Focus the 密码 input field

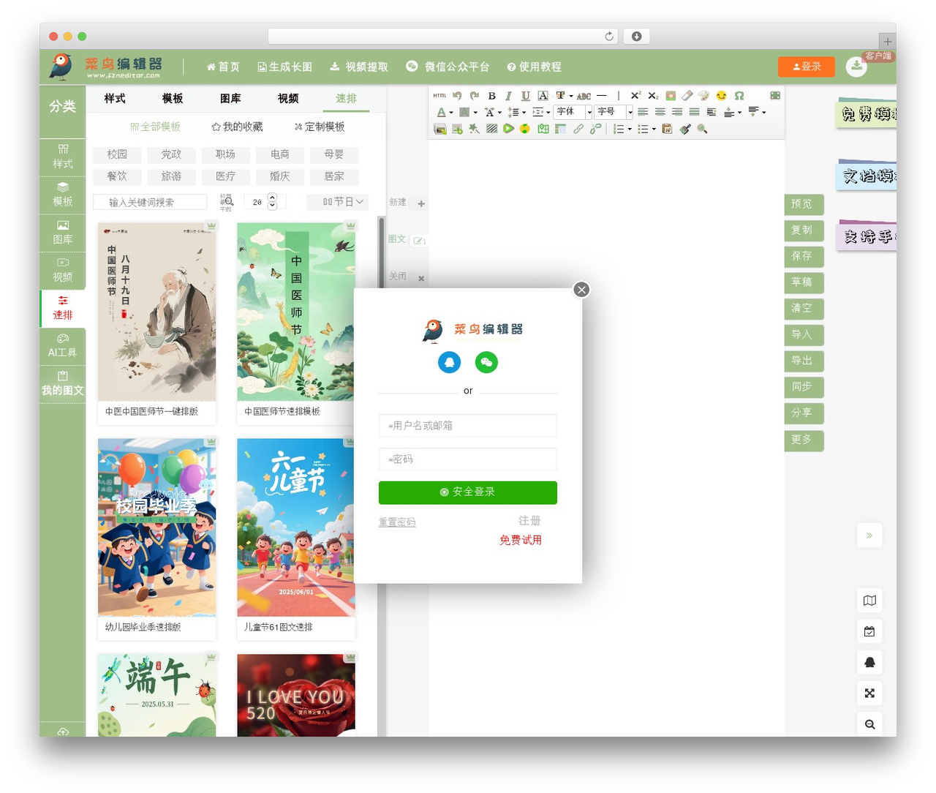[x=468, y=459]
